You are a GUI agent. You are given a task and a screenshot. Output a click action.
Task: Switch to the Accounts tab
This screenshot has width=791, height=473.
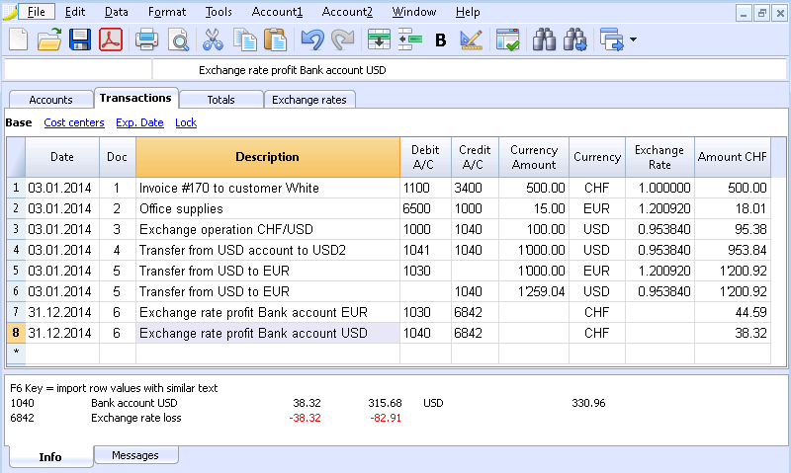[51, 99]
